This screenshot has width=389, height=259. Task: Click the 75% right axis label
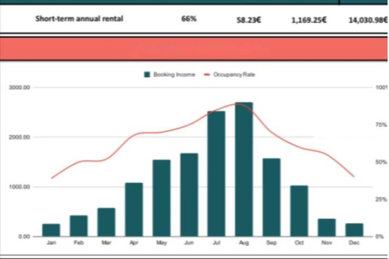click(381, 125)
